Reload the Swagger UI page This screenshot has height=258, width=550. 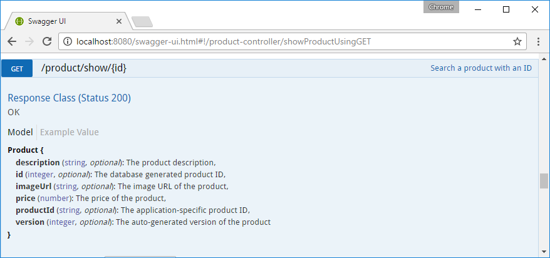point(46,41)
